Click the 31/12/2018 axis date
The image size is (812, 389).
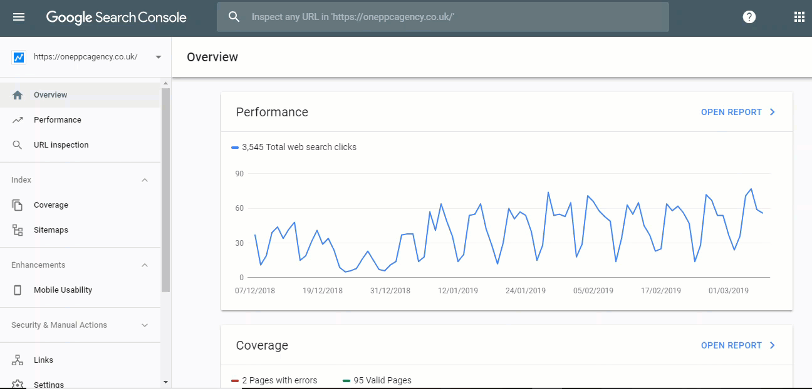pos(390,291)
